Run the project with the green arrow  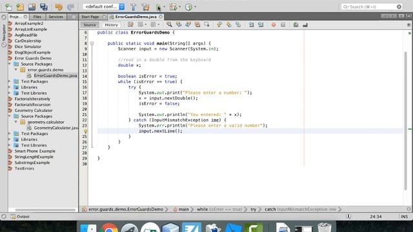click(x=159, y=7)
